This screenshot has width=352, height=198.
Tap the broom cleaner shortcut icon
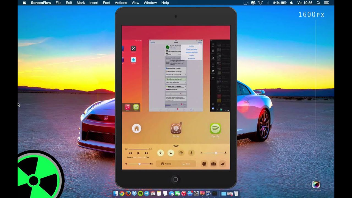223,164
